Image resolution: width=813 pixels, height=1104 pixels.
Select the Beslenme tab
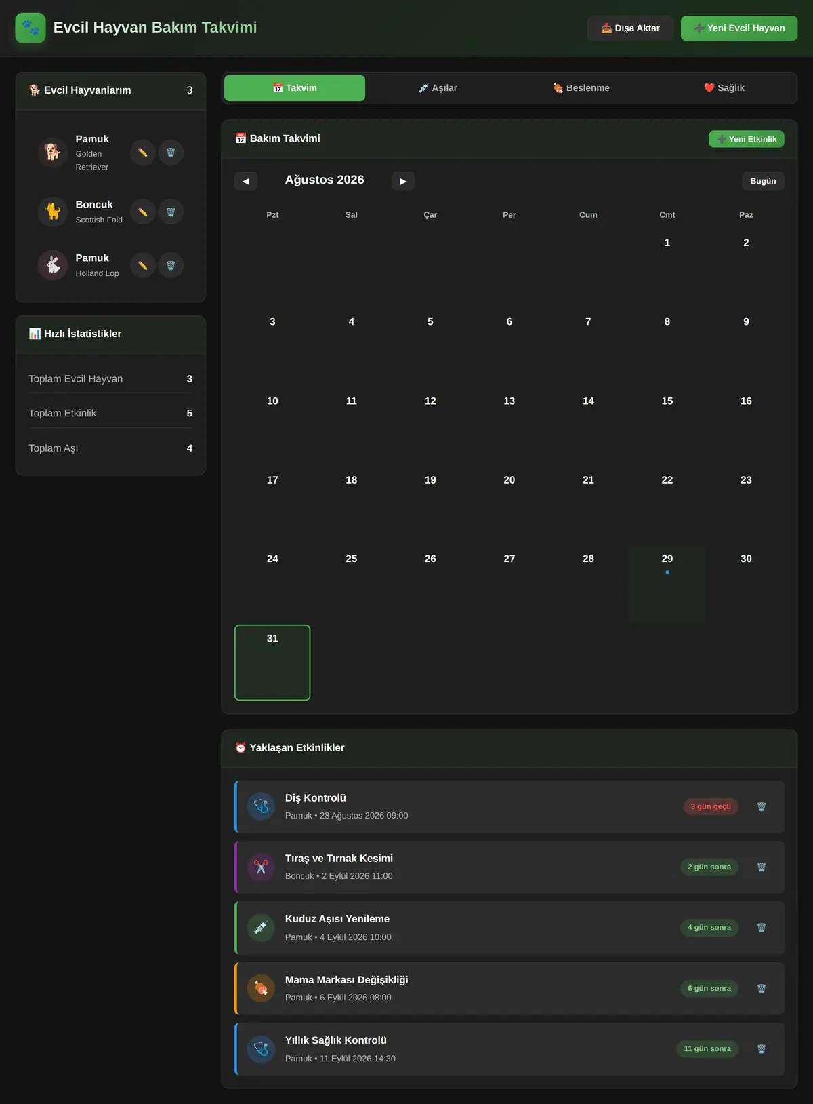581,88
